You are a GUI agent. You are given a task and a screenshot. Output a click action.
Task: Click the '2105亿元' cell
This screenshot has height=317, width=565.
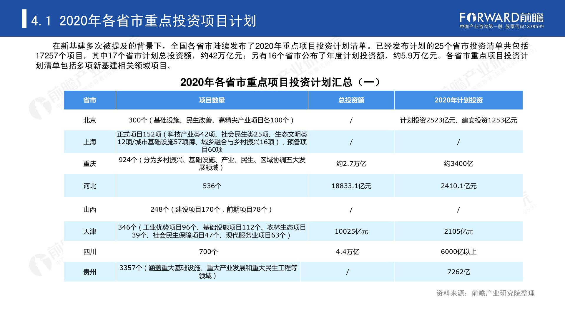click(458, 232)
